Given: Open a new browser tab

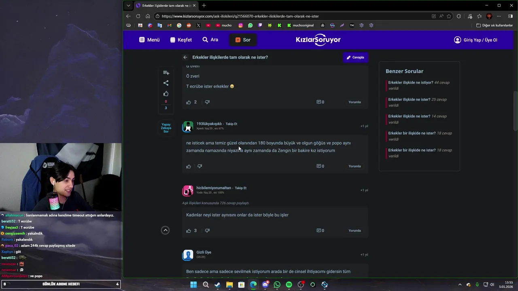Looking at the screenshot, I should [x=204, y=5].
